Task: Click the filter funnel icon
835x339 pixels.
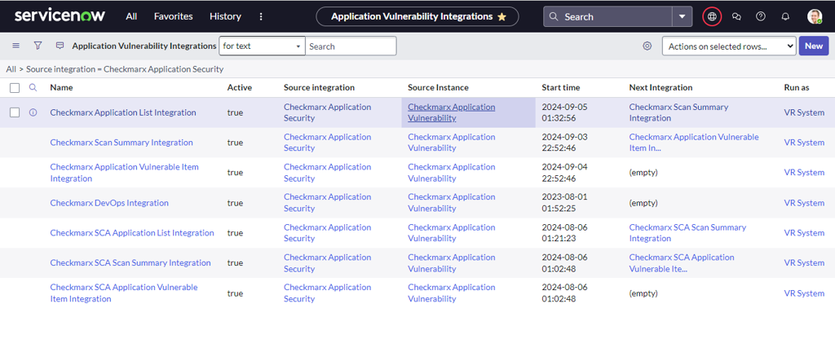Action: pos(38,46)
